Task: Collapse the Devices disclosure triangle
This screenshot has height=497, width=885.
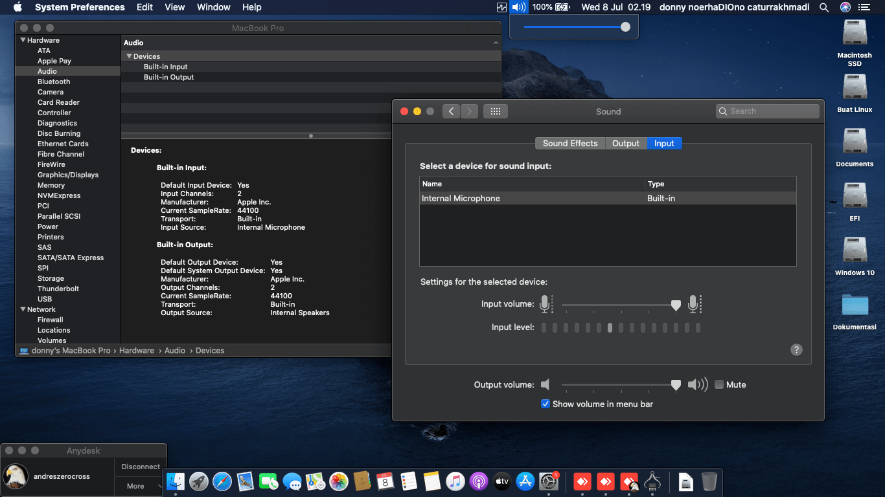Action: coord(129,56)
